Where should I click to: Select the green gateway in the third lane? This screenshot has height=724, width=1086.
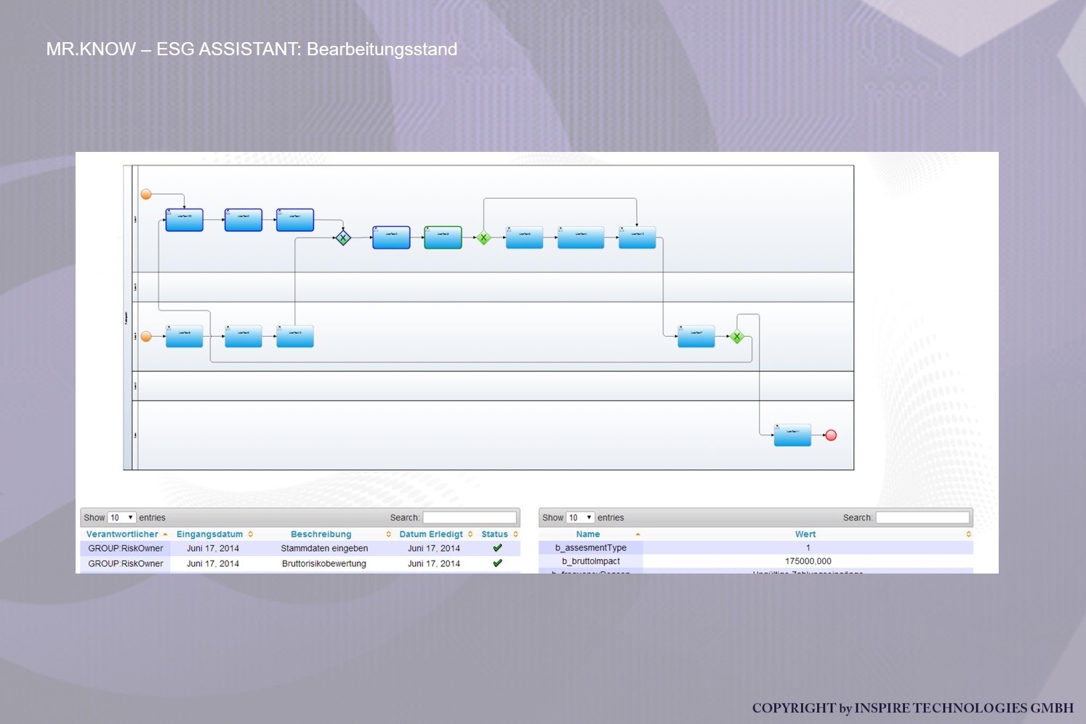pyautogui.click(x=736, y=337)
